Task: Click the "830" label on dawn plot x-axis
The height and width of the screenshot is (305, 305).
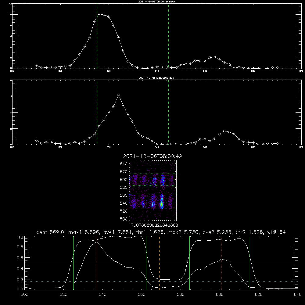Action: tap(109, 71)
